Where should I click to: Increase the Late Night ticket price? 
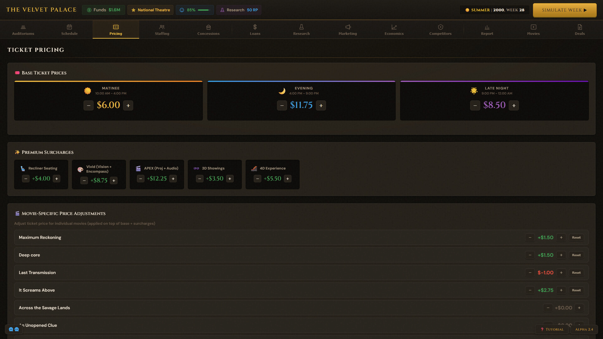click(x=514, y=105)
